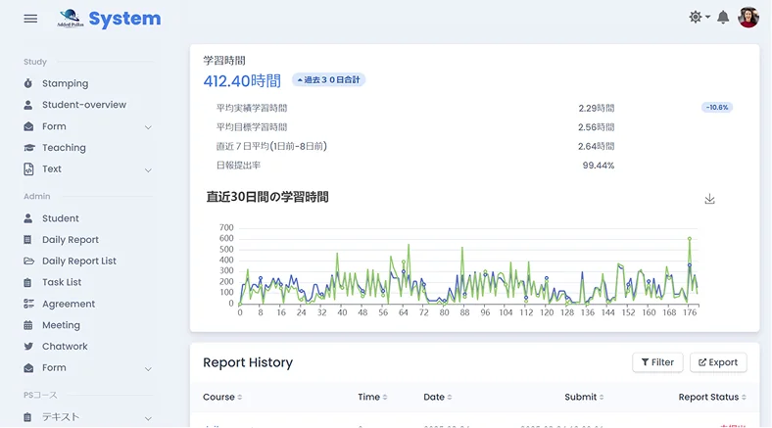Click the Teaching graduation cap icon
The image size is (772, 428).
[29, 148]
